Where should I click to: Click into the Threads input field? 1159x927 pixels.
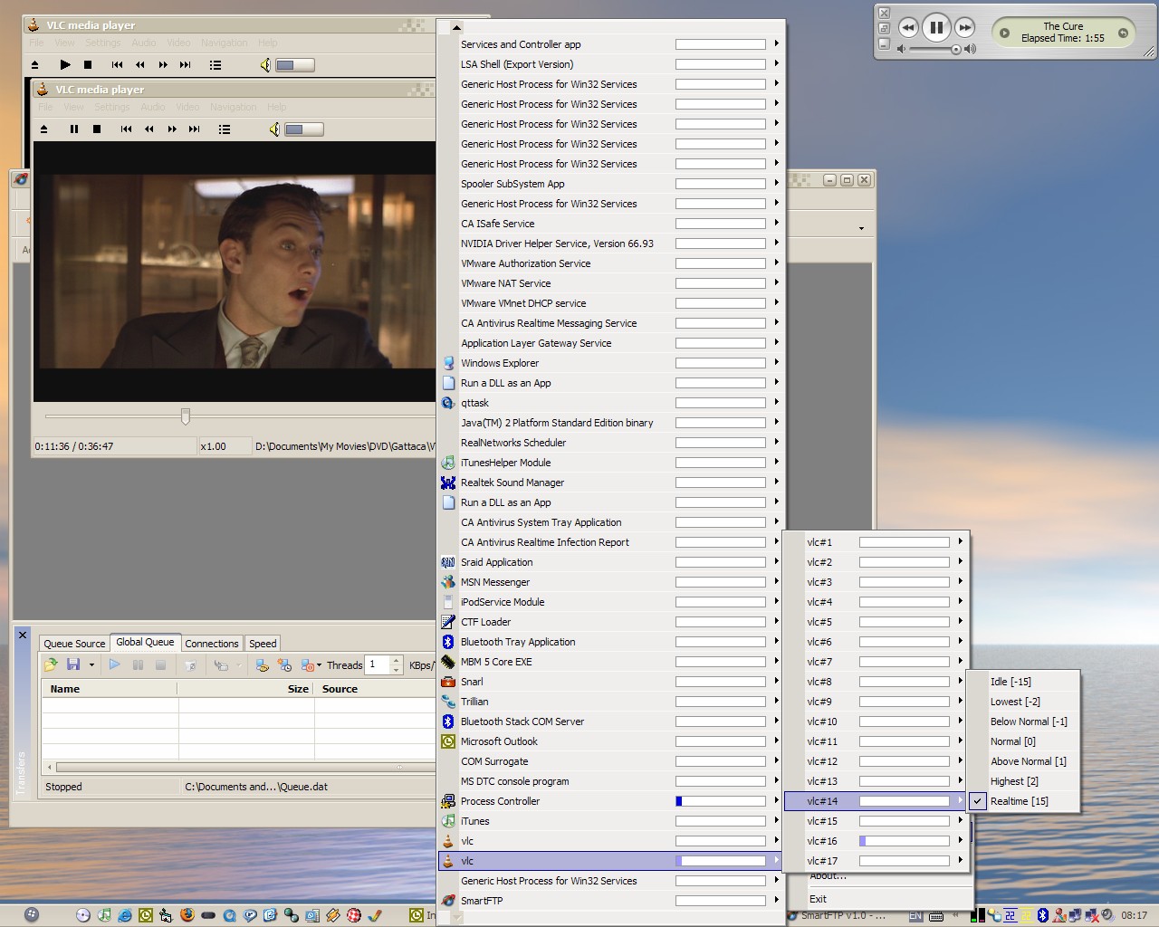[x=377, y=664]
